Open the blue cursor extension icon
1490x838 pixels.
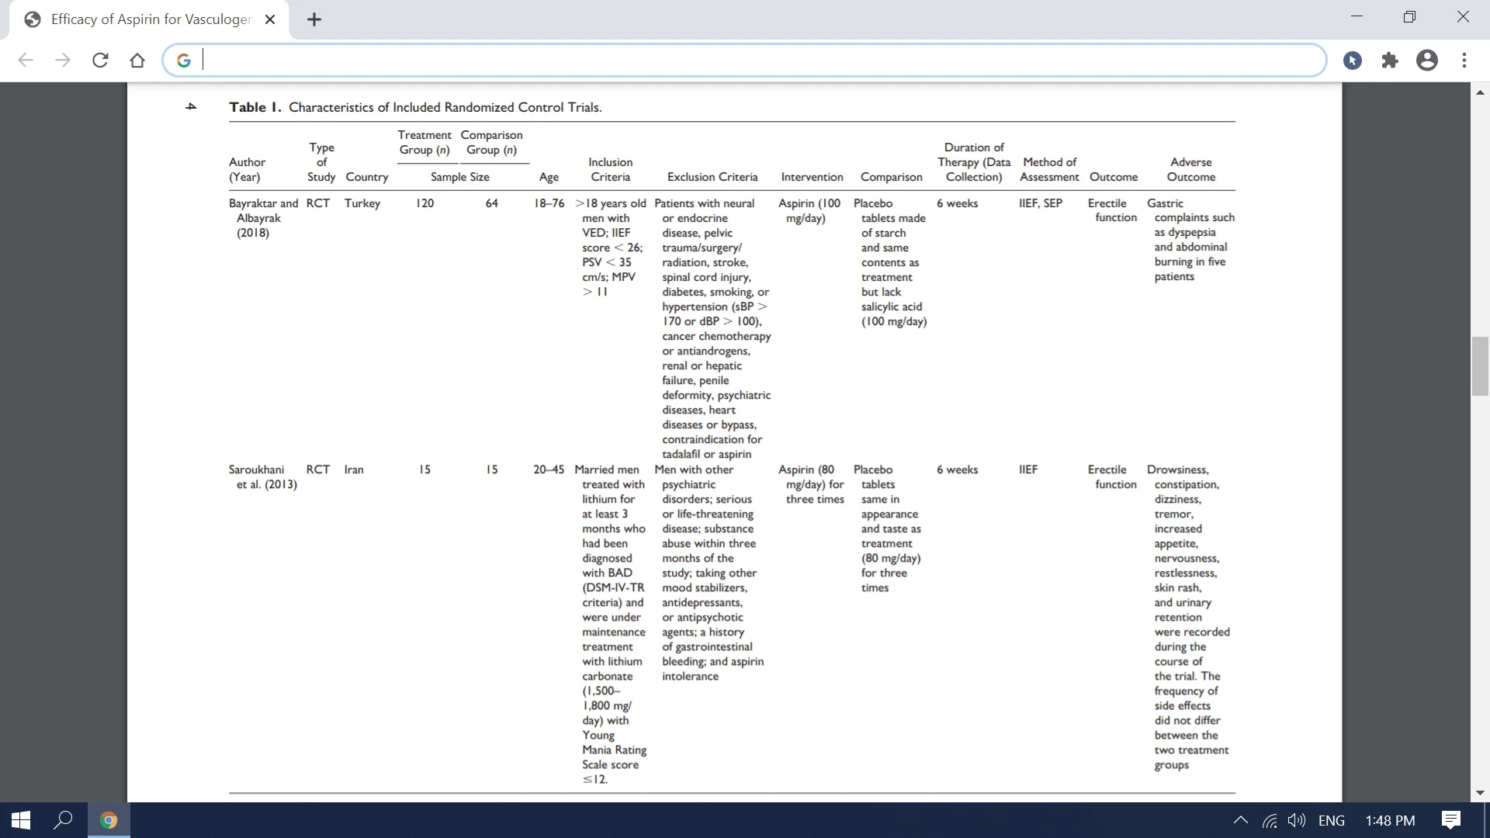click(1353, 61)
